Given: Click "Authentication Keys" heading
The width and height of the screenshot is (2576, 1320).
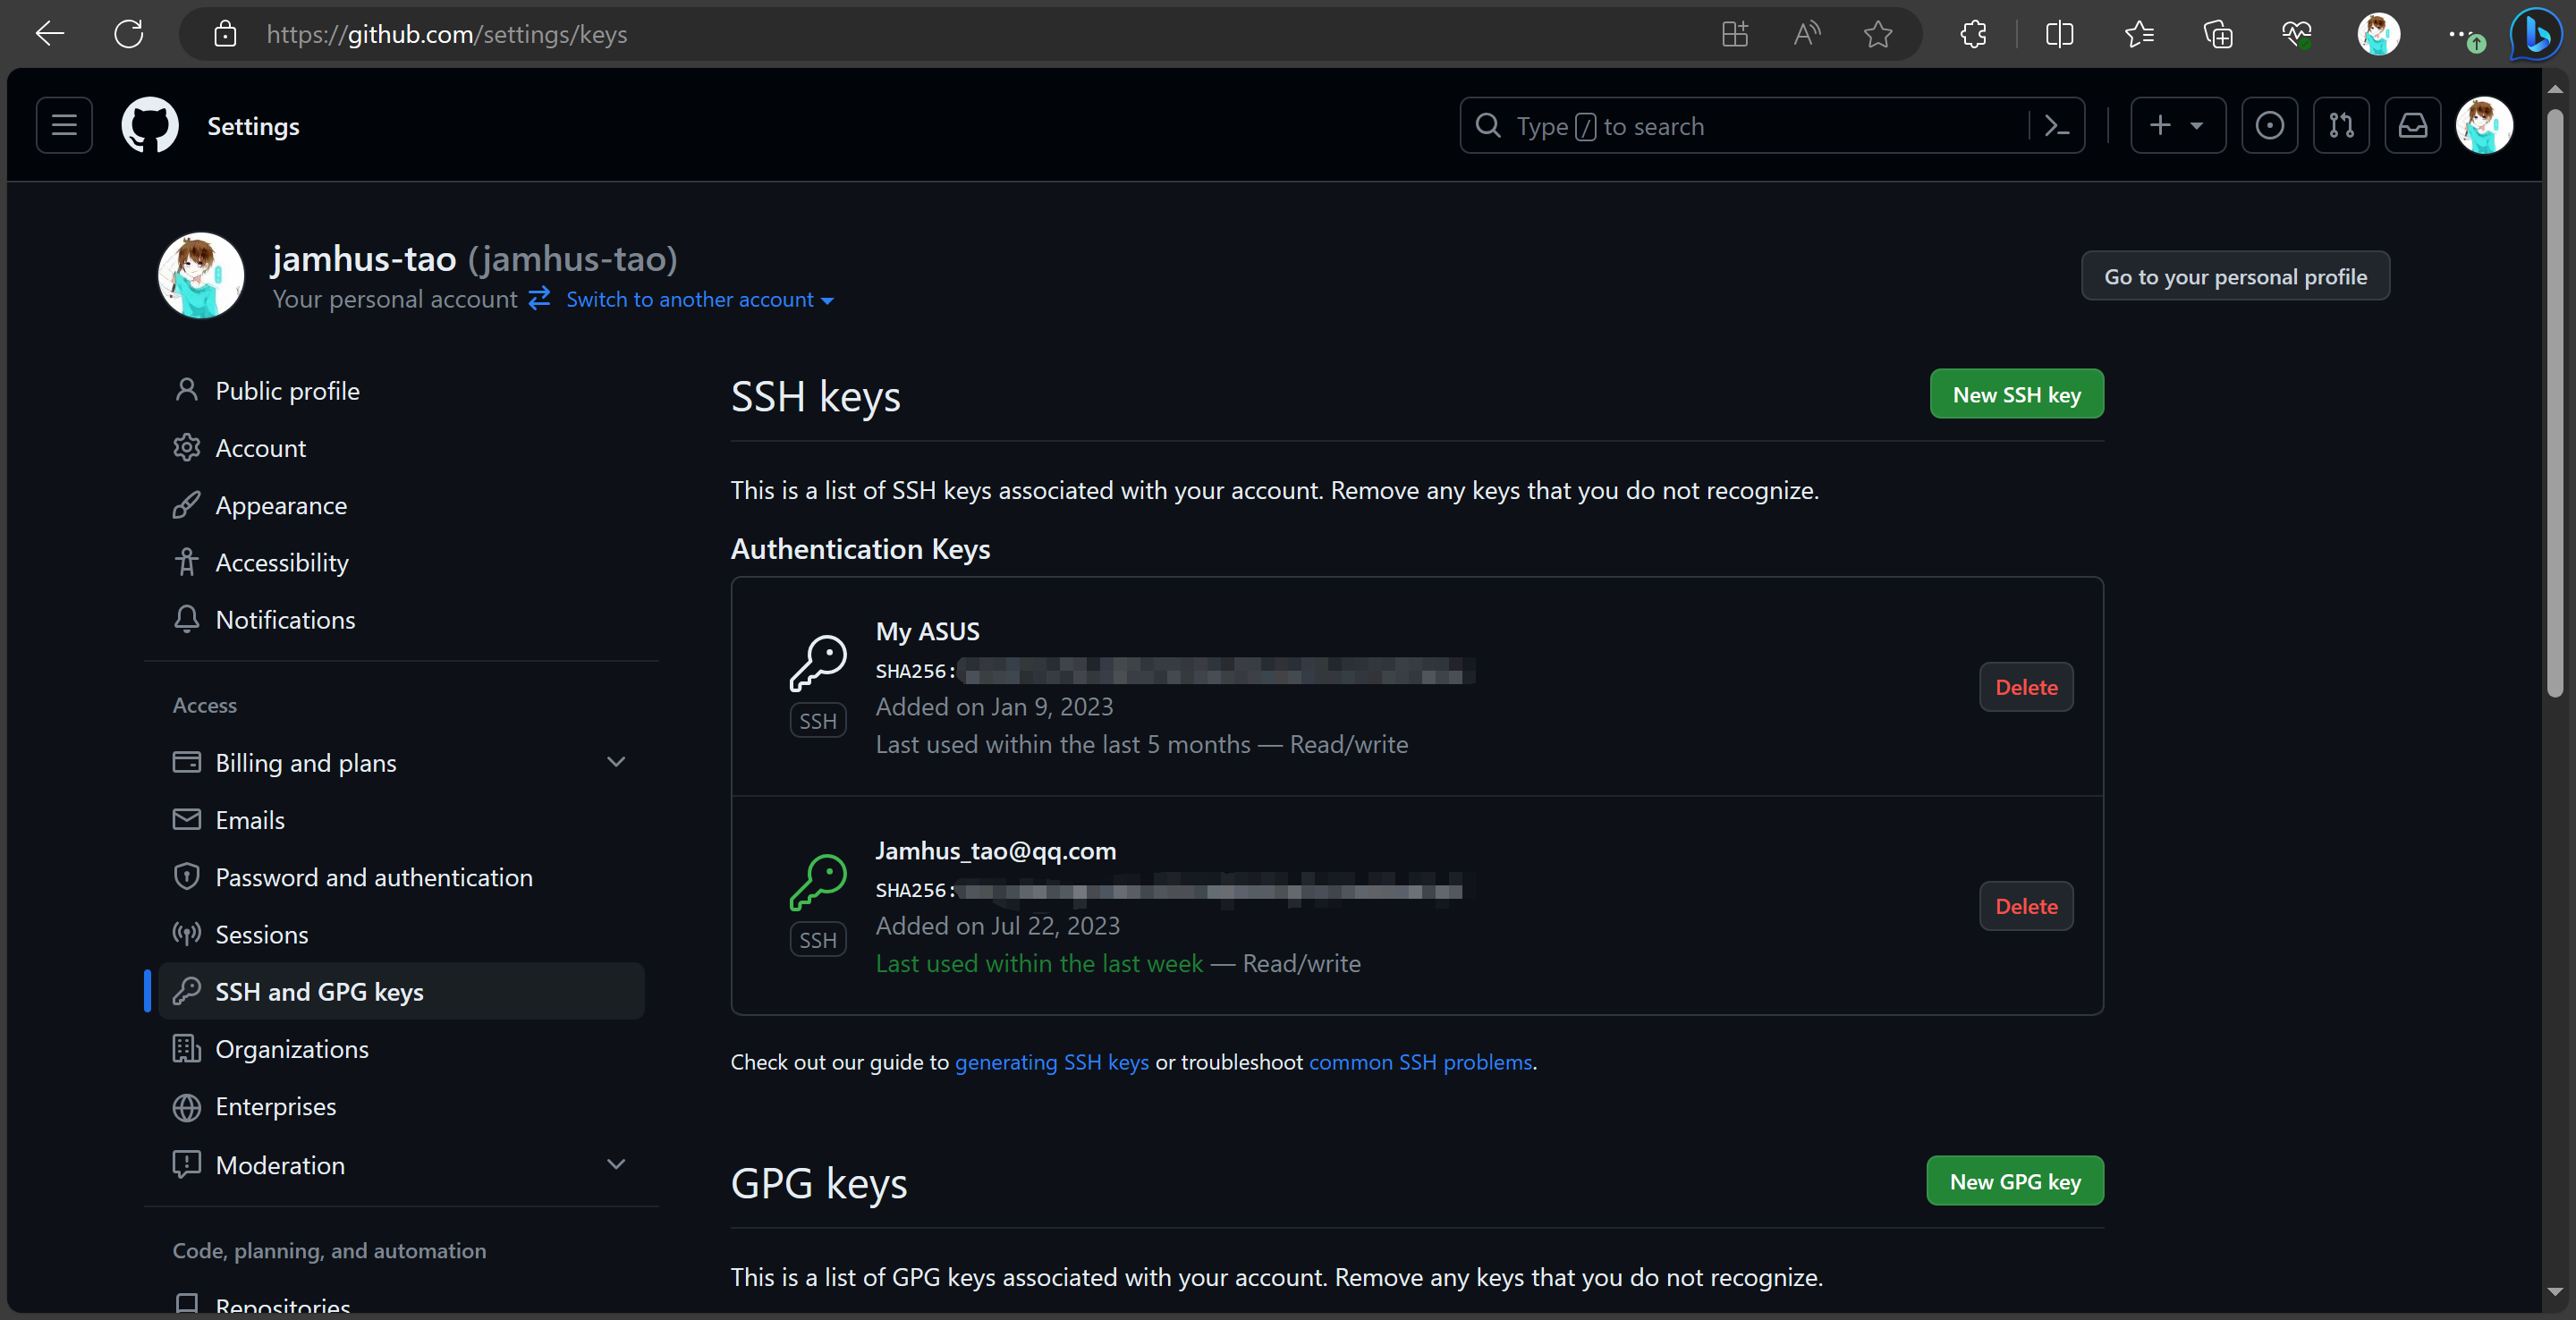Looking at the screenshot, I should [860, 548].
